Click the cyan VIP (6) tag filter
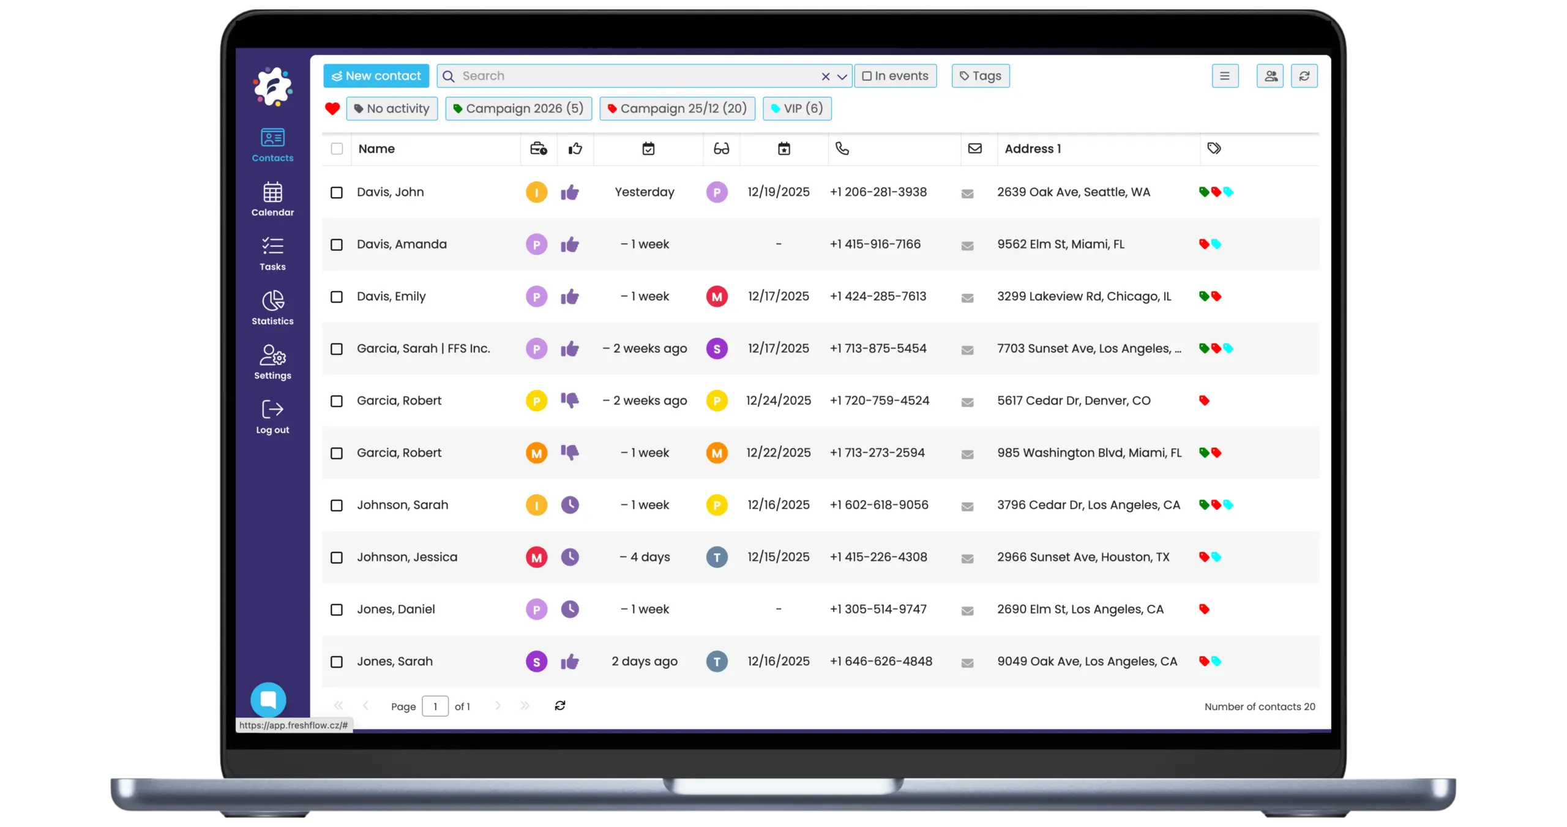1567x827 pixels. coord(796,108)
